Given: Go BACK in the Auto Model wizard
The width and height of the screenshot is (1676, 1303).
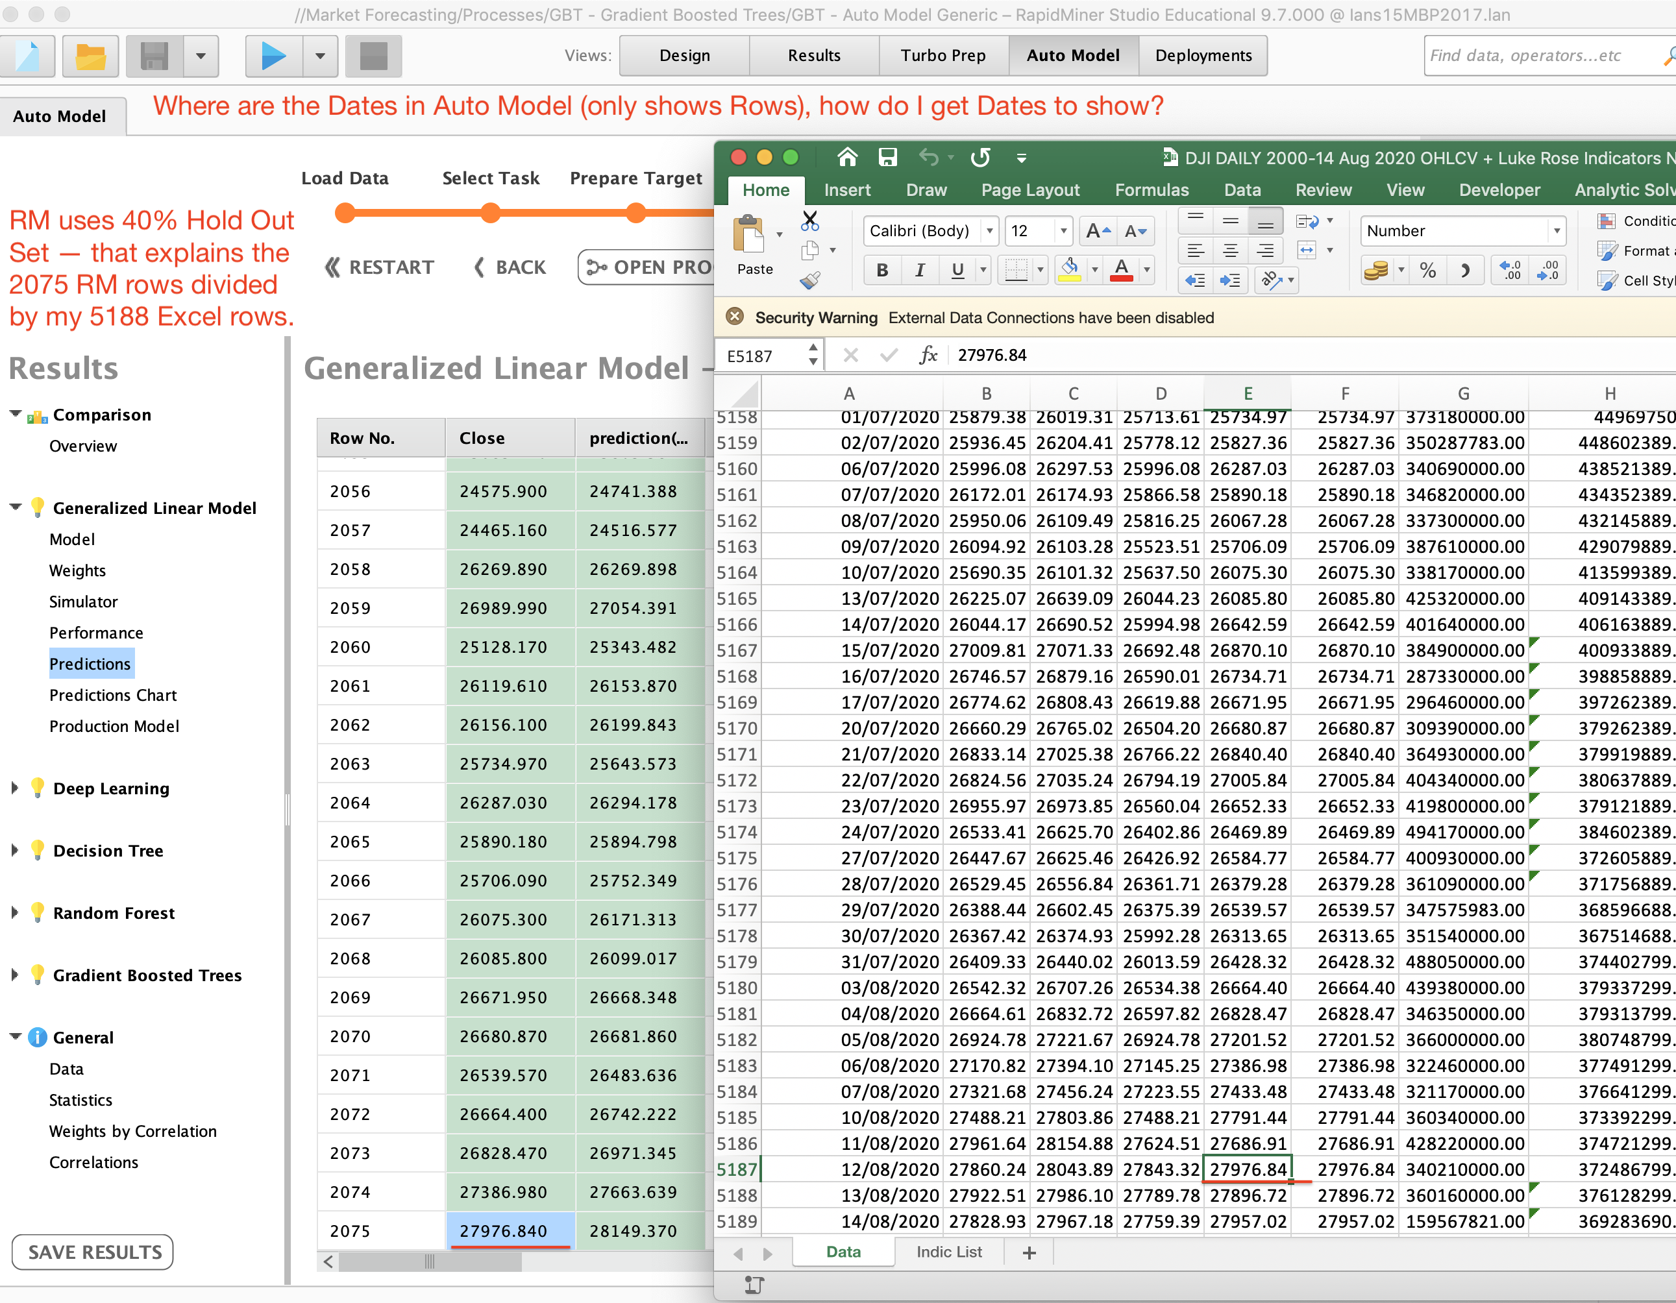Looking at the screenshot, I should coord(510,267).
